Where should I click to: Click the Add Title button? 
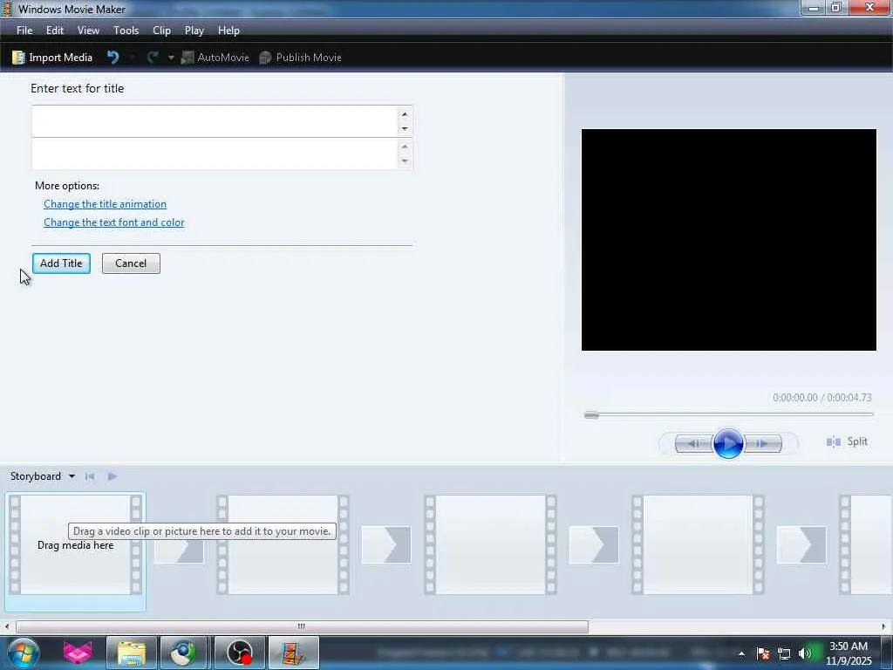coord(62,263)
